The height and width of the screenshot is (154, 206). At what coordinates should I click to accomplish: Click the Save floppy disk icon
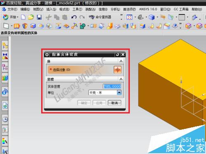point(39,17)
